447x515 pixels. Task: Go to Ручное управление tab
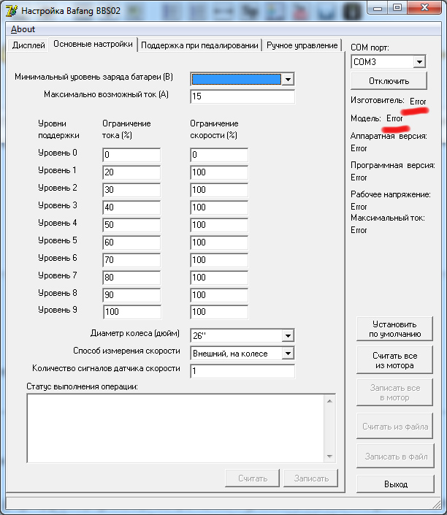click(x=302, y=45)
